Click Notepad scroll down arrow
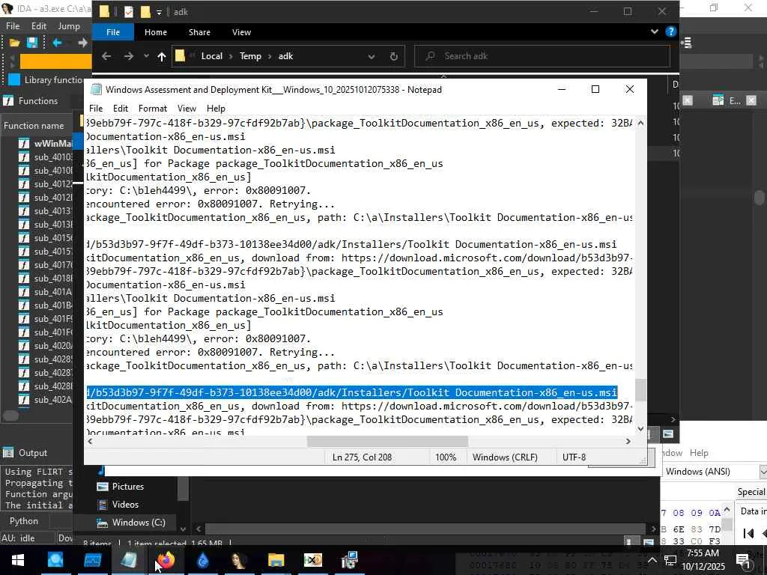Image resolution: width=767 pixels, height=575 pixels. click(x=640, y=429)
